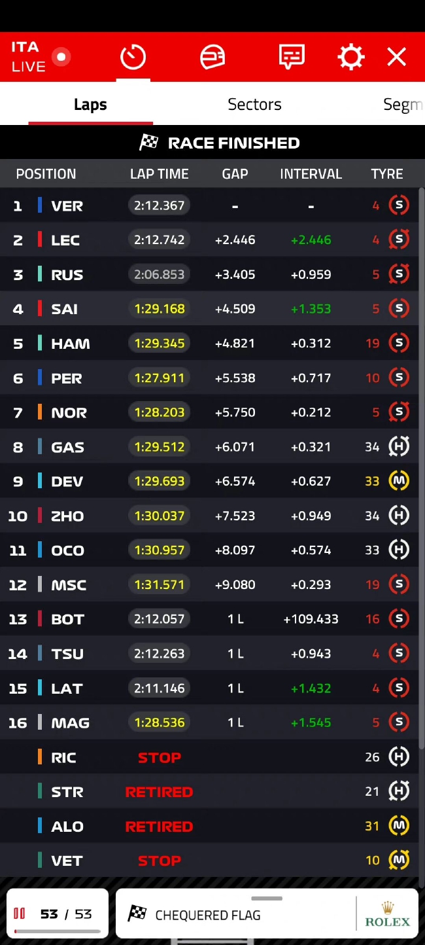Tap Gasly's hard tyre icon
This screenshot has height=945, width=425.
pos(399,447)
